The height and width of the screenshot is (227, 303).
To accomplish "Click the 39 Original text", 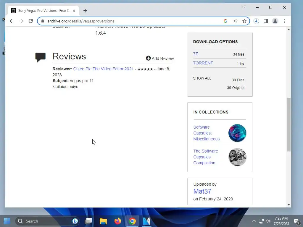I will [236, 87].
